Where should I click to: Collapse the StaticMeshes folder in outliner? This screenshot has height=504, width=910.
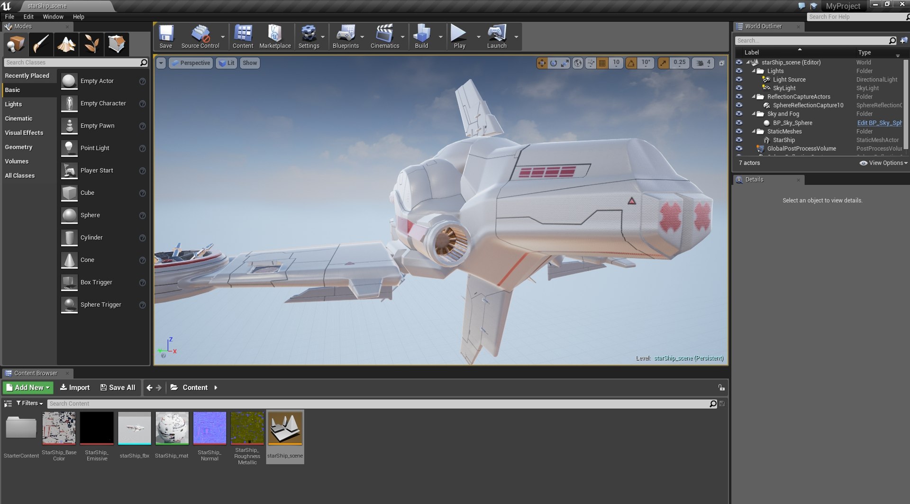[x=754, y=131]
